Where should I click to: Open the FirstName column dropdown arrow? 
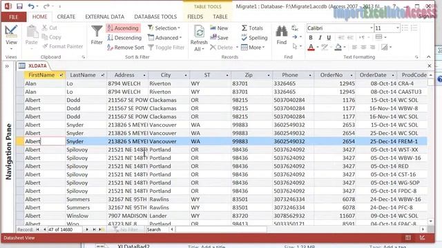tap(61, 75)
